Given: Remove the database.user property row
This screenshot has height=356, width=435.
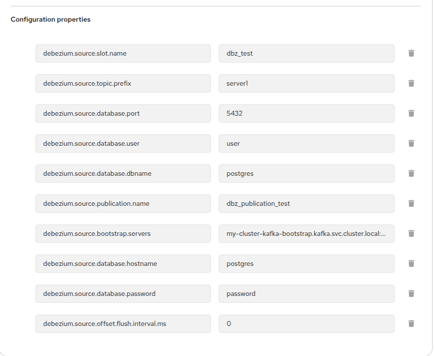Looking at the screenshot, I should point(411,143).
